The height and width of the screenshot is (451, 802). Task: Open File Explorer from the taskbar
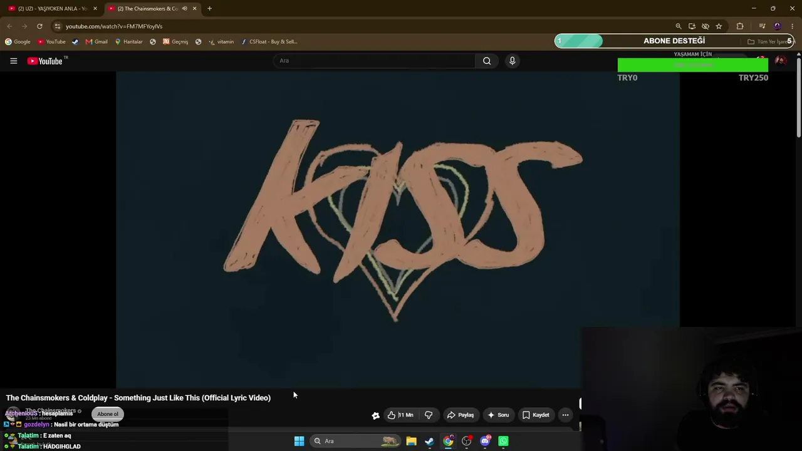point(411,441)
